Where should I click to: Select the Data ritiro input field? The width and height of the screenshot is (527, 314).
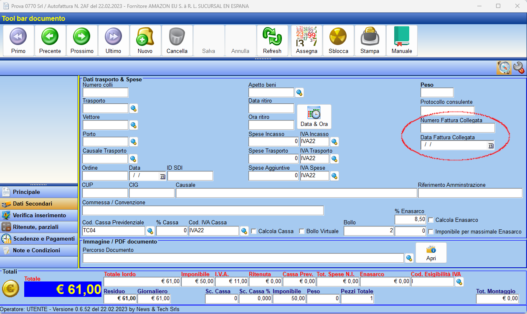271,108
